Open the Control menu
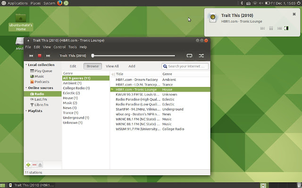 click(59, 47)
